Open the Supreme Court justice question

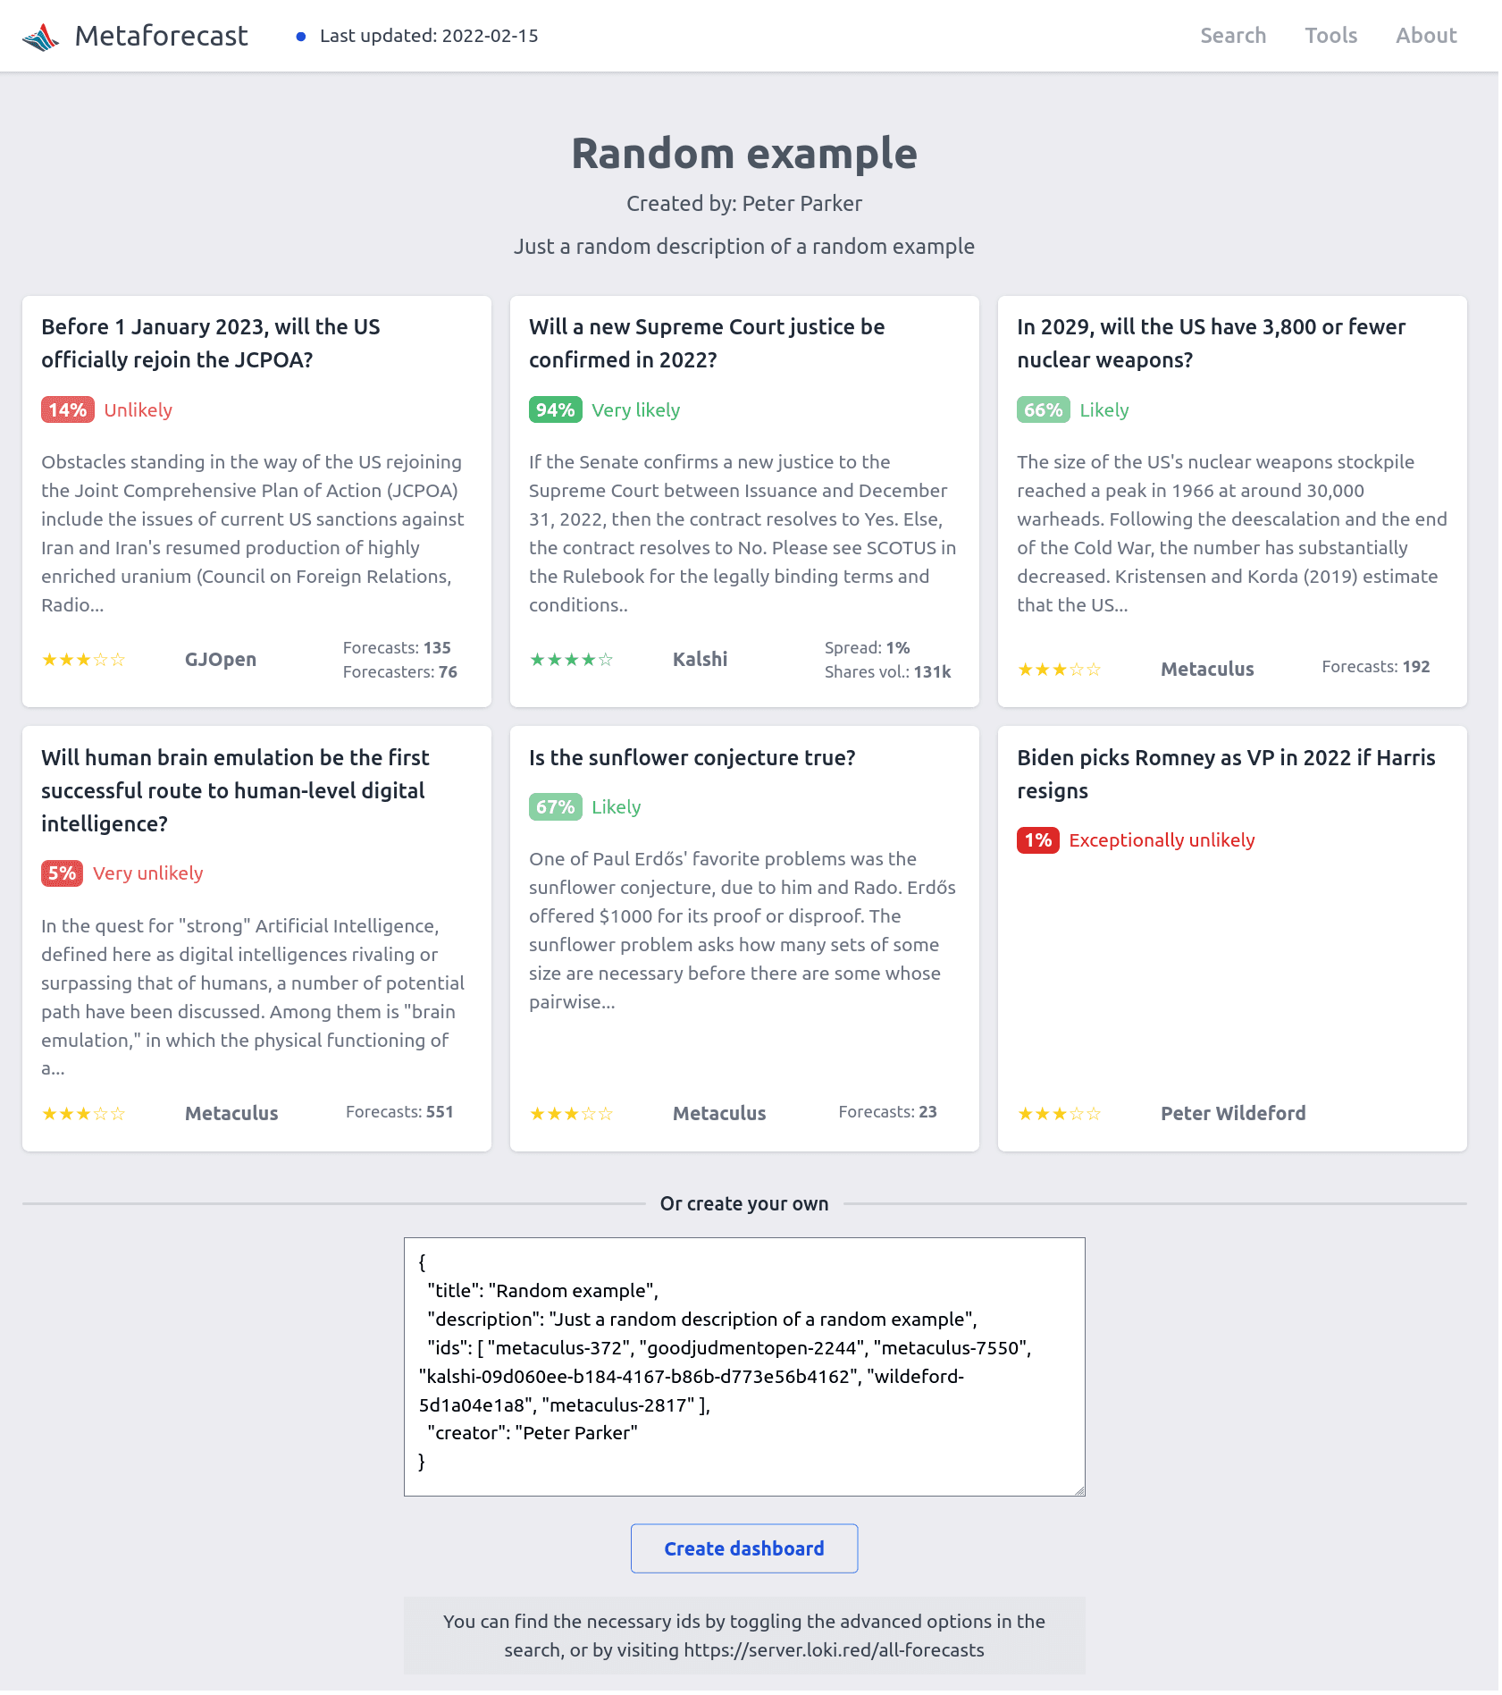[x=706, y=343]
